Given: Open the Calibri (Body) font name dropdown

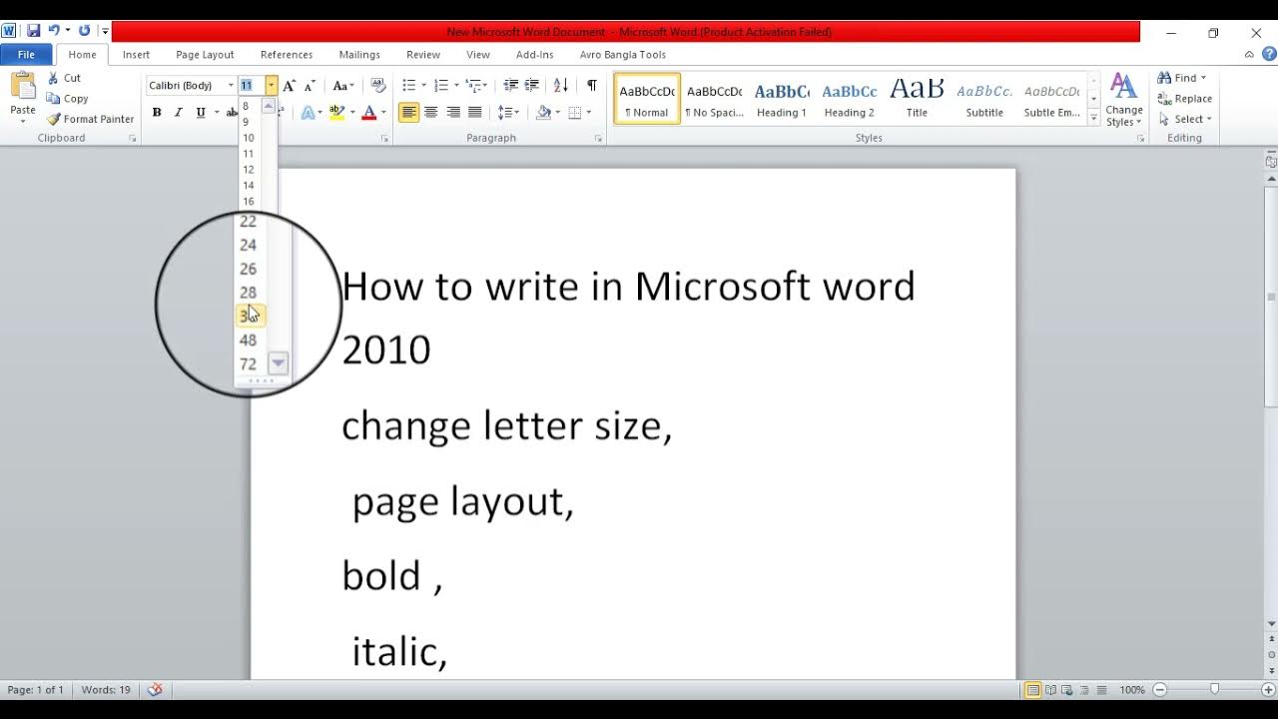Looking at the screenshot, I should [x=231, y=86].
